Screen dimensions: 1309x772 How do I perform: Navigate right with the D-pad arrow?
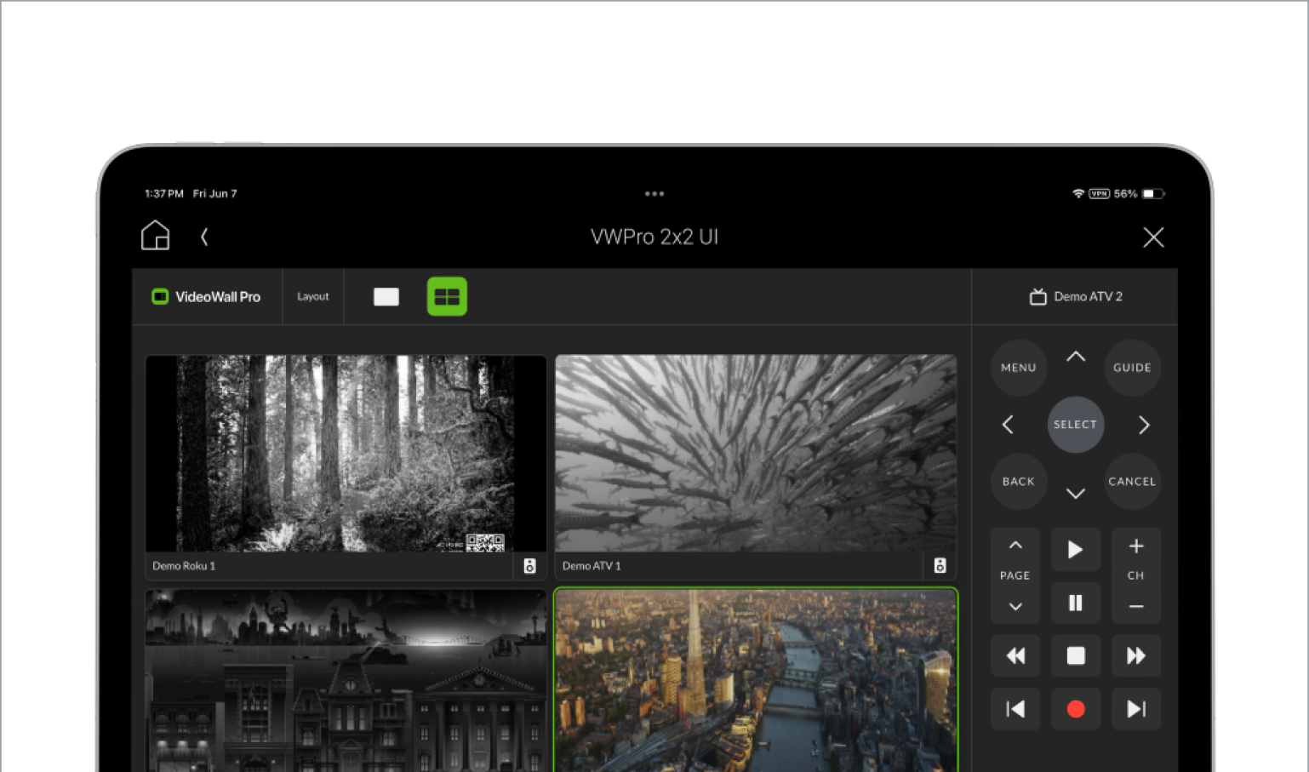pyautogui.click(x=1144, y=425)
